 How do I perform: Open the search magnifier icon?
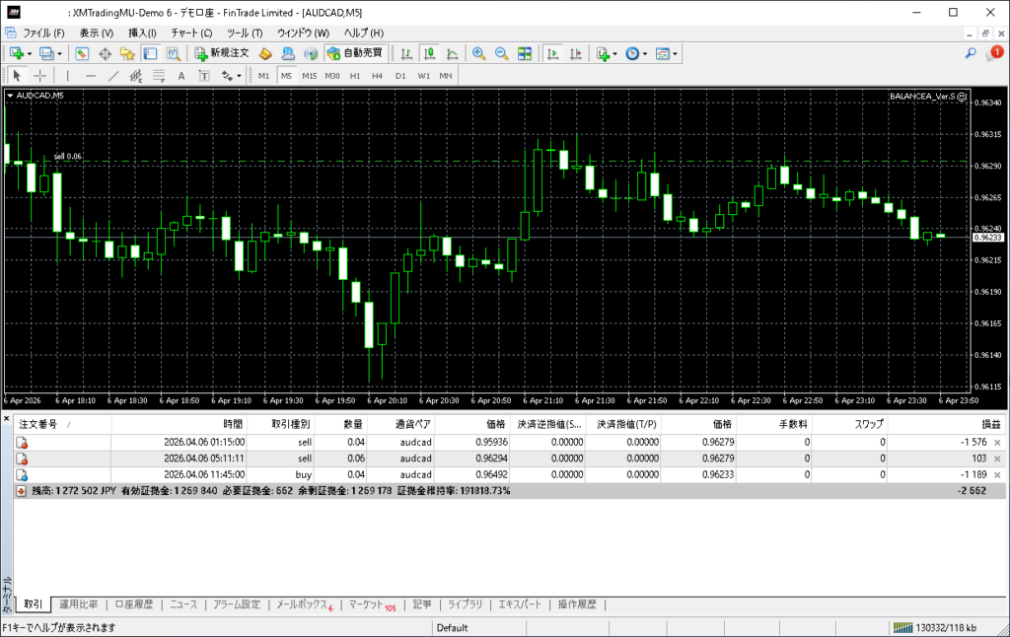click(971, 53)
